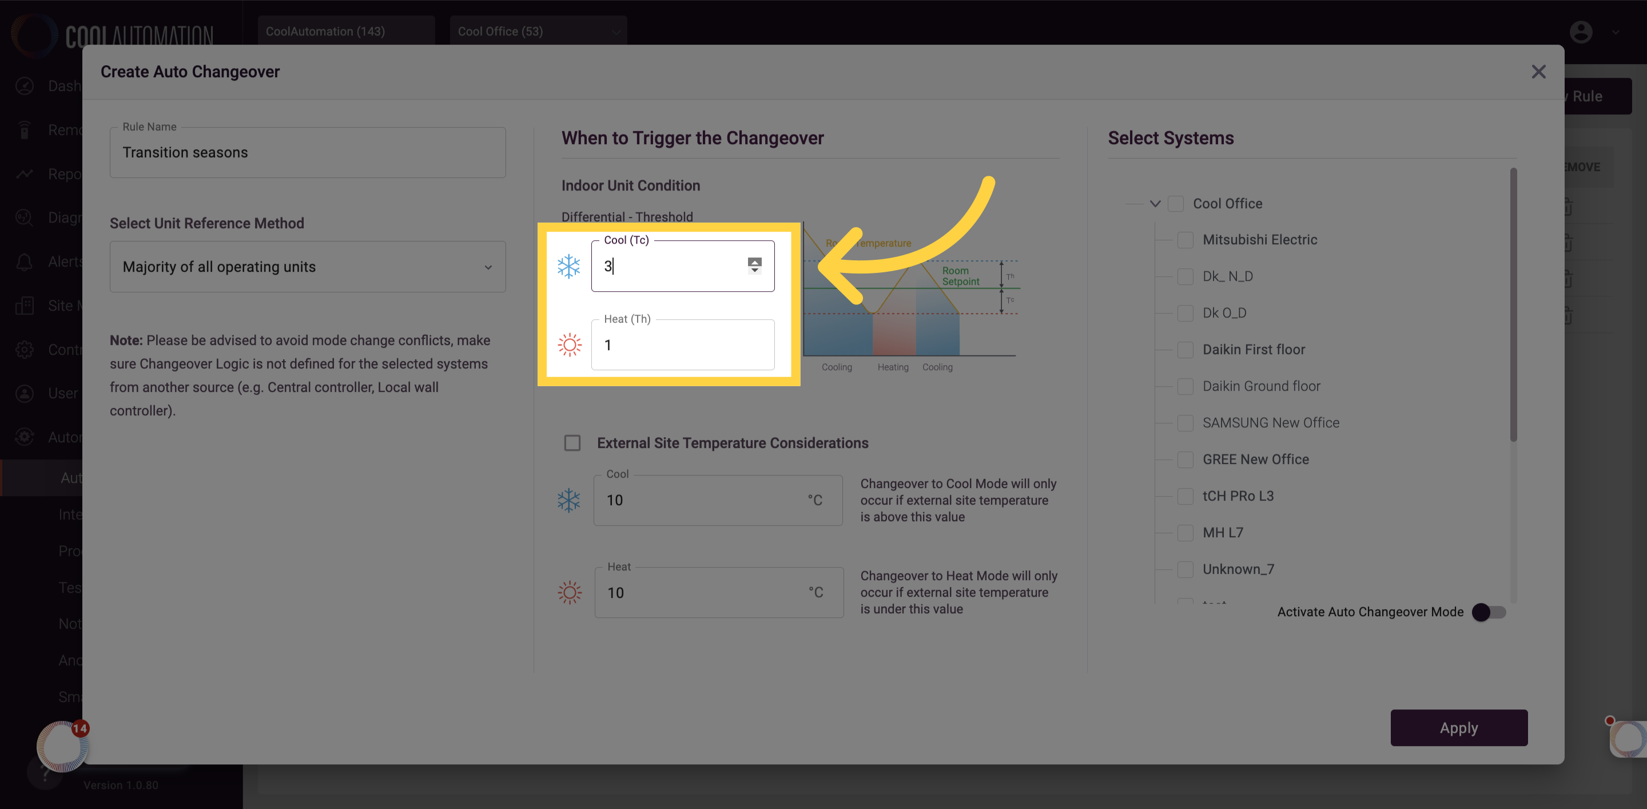Check the SAMSUNG New Office system
1647x809 pixels.
[1185, 423]
